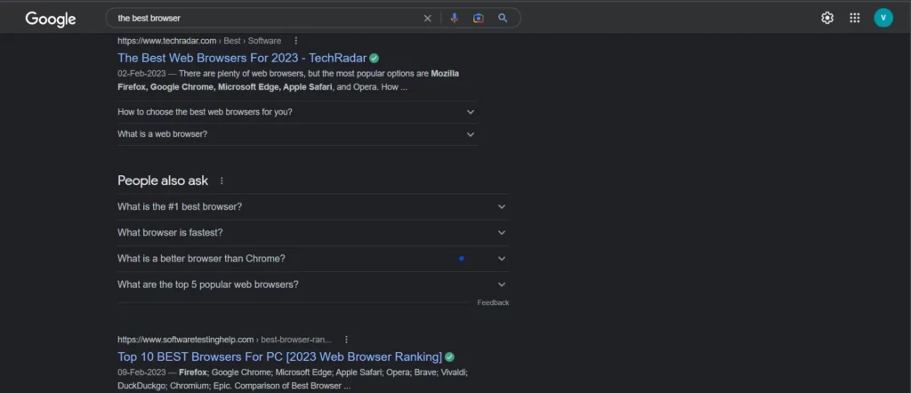Screen dimensions: 911x393
Task: Open options menu beside People also ask
Action: point(222,180)
